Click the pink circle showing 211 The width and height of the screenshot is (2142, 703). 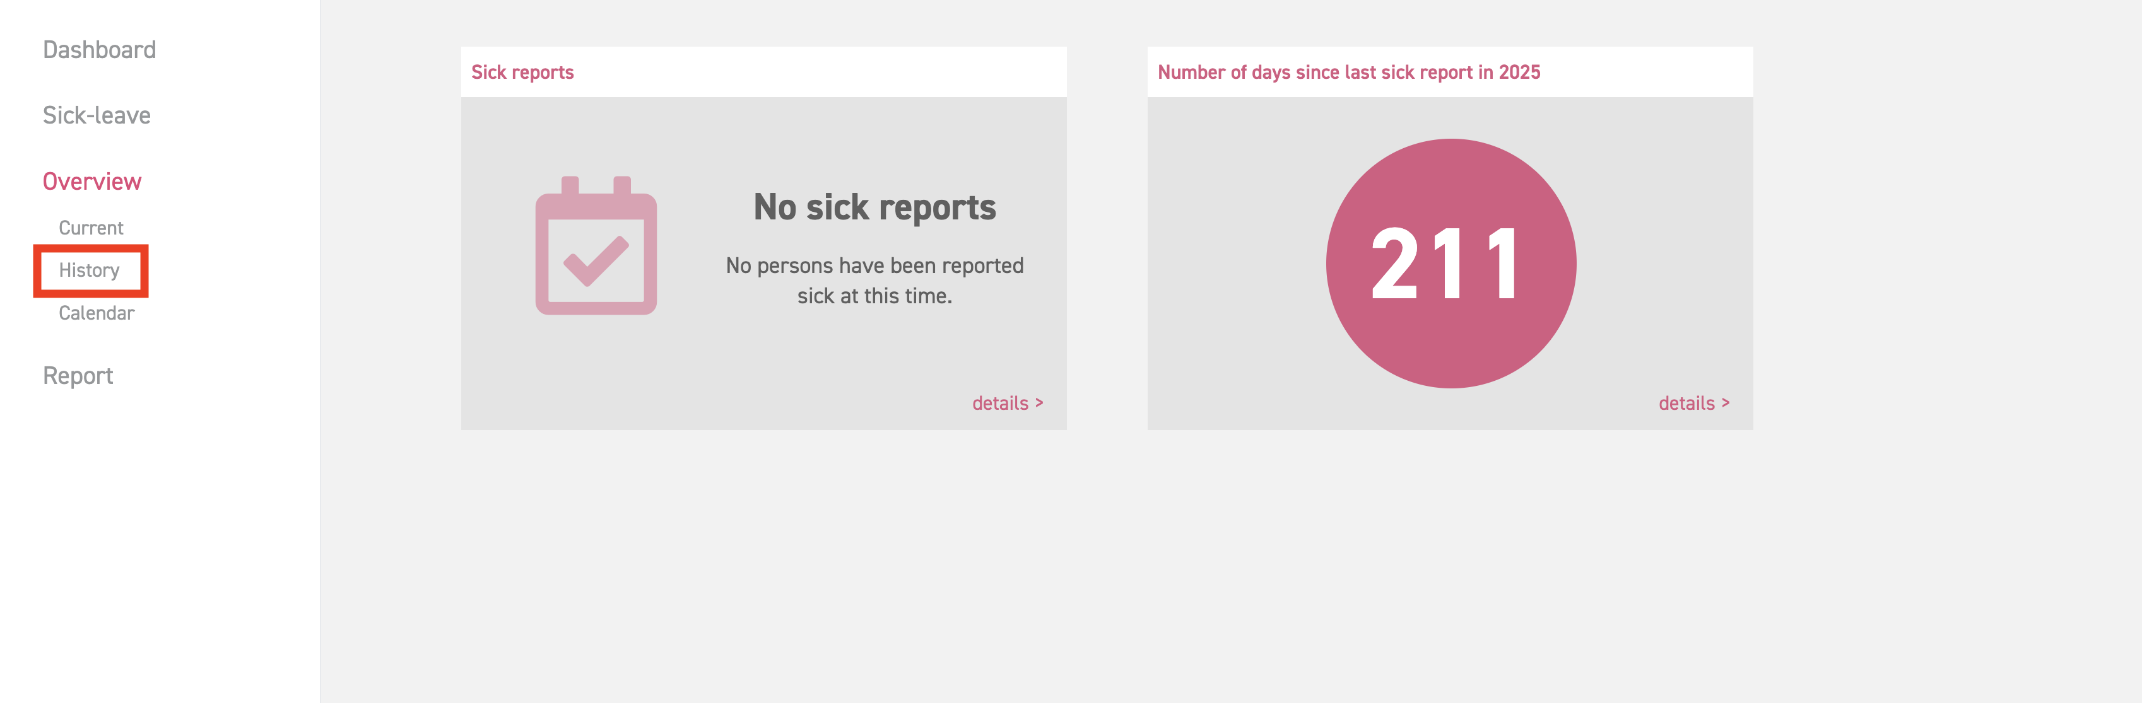1450,262
